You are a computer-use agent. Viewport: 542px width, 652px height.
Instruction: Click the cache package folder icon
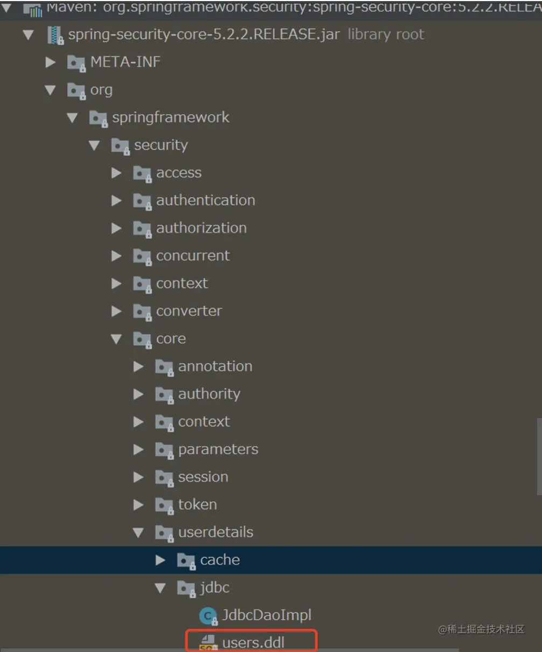point(186,561)
